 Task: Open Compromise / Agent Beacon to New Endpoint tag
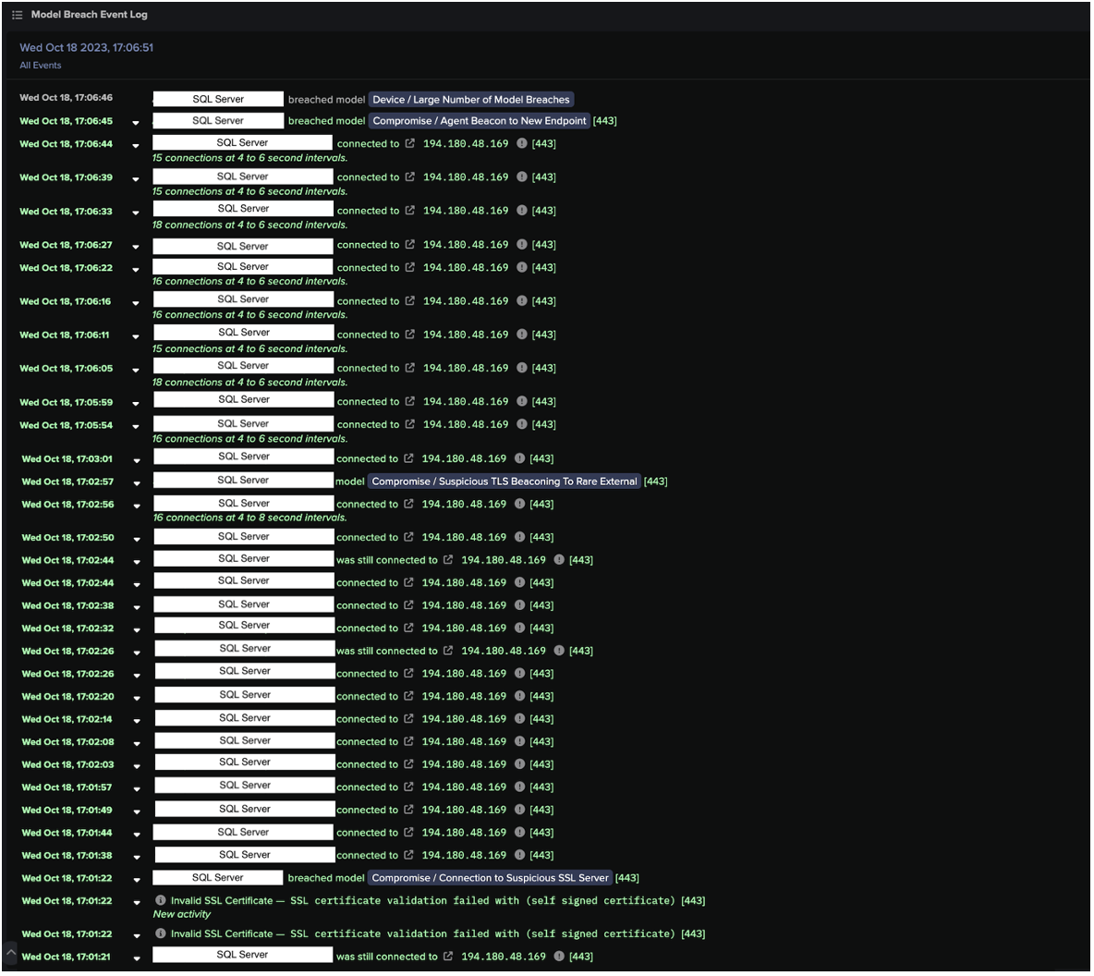pyautogui.click(x=480, y=121)
